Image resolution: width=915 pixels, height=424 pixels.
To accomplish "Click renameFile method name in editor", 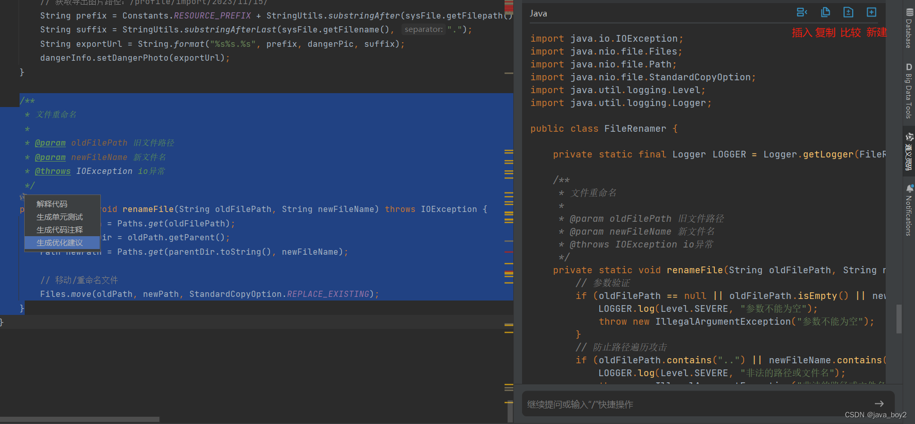I will tap(148, 209).
